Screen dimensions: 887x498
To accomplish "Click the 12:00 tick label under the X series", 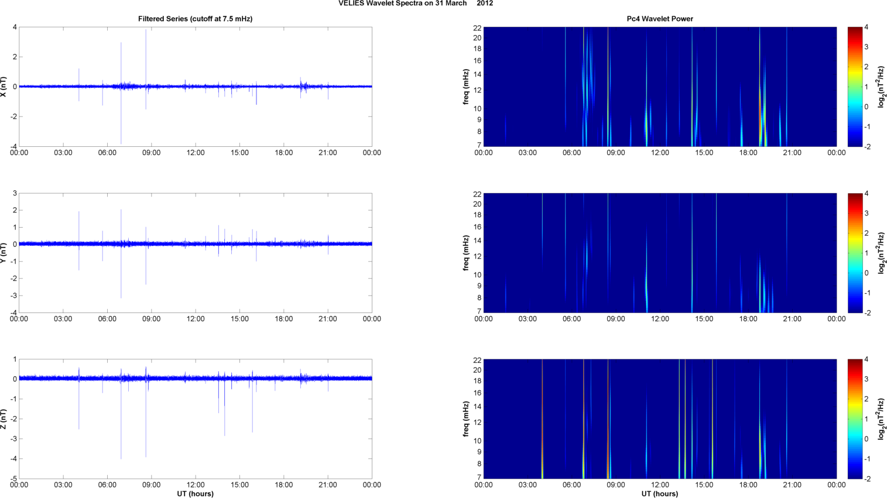I will [x=195, y=153].
